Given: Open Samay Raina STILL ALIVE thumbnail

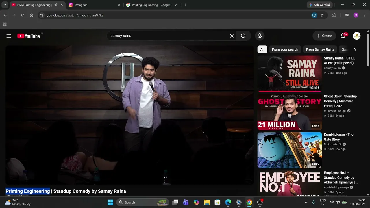Looking at the screenshot, I should (x=290, y=74).
